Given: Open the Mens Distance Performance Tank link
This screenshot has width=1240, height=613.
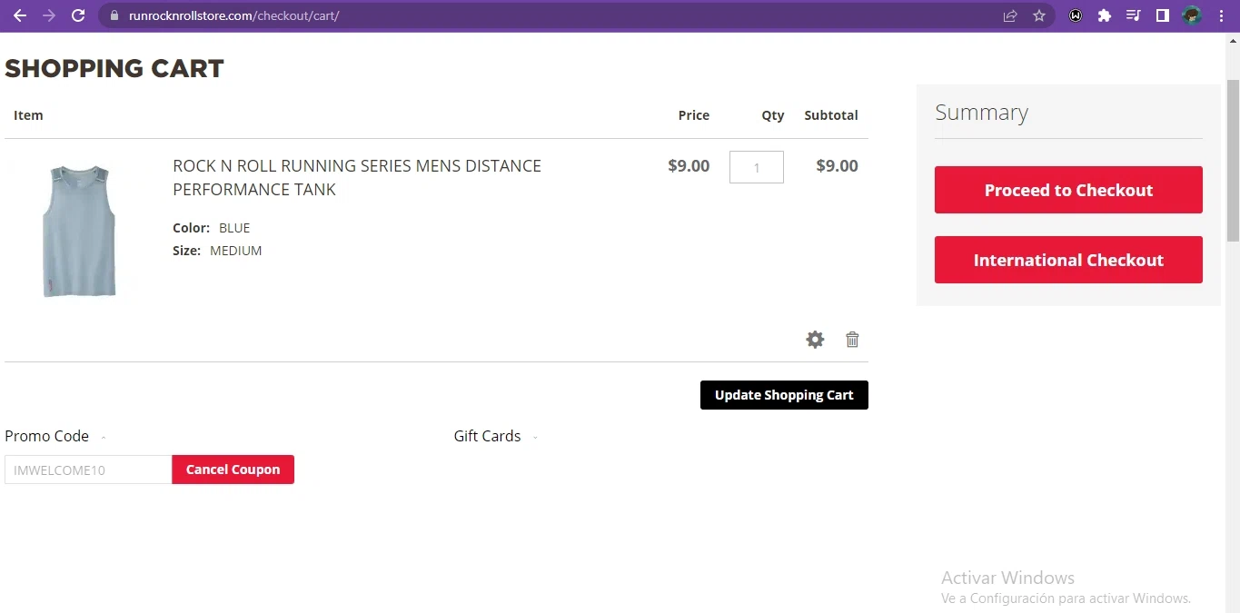Looking at the screenshot, I should pos(357,177).
